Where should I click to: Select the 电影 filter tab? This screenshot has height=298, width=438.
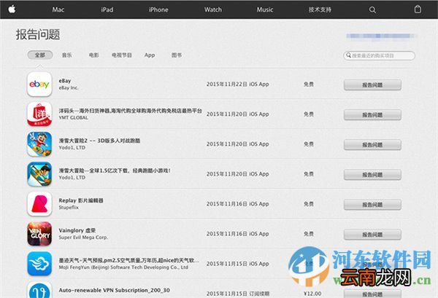pyautogui.click(x=93, y=55)
